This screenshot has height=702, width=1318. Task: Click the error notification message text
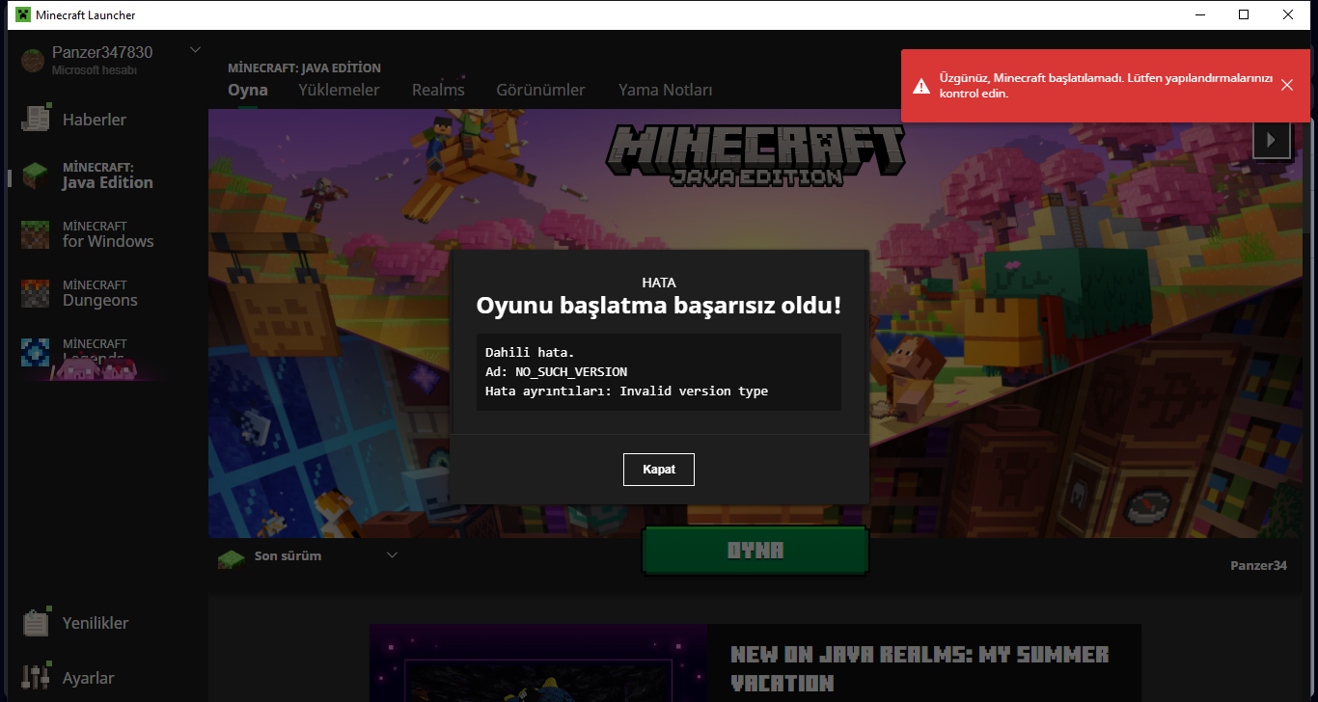point(1106,86)
